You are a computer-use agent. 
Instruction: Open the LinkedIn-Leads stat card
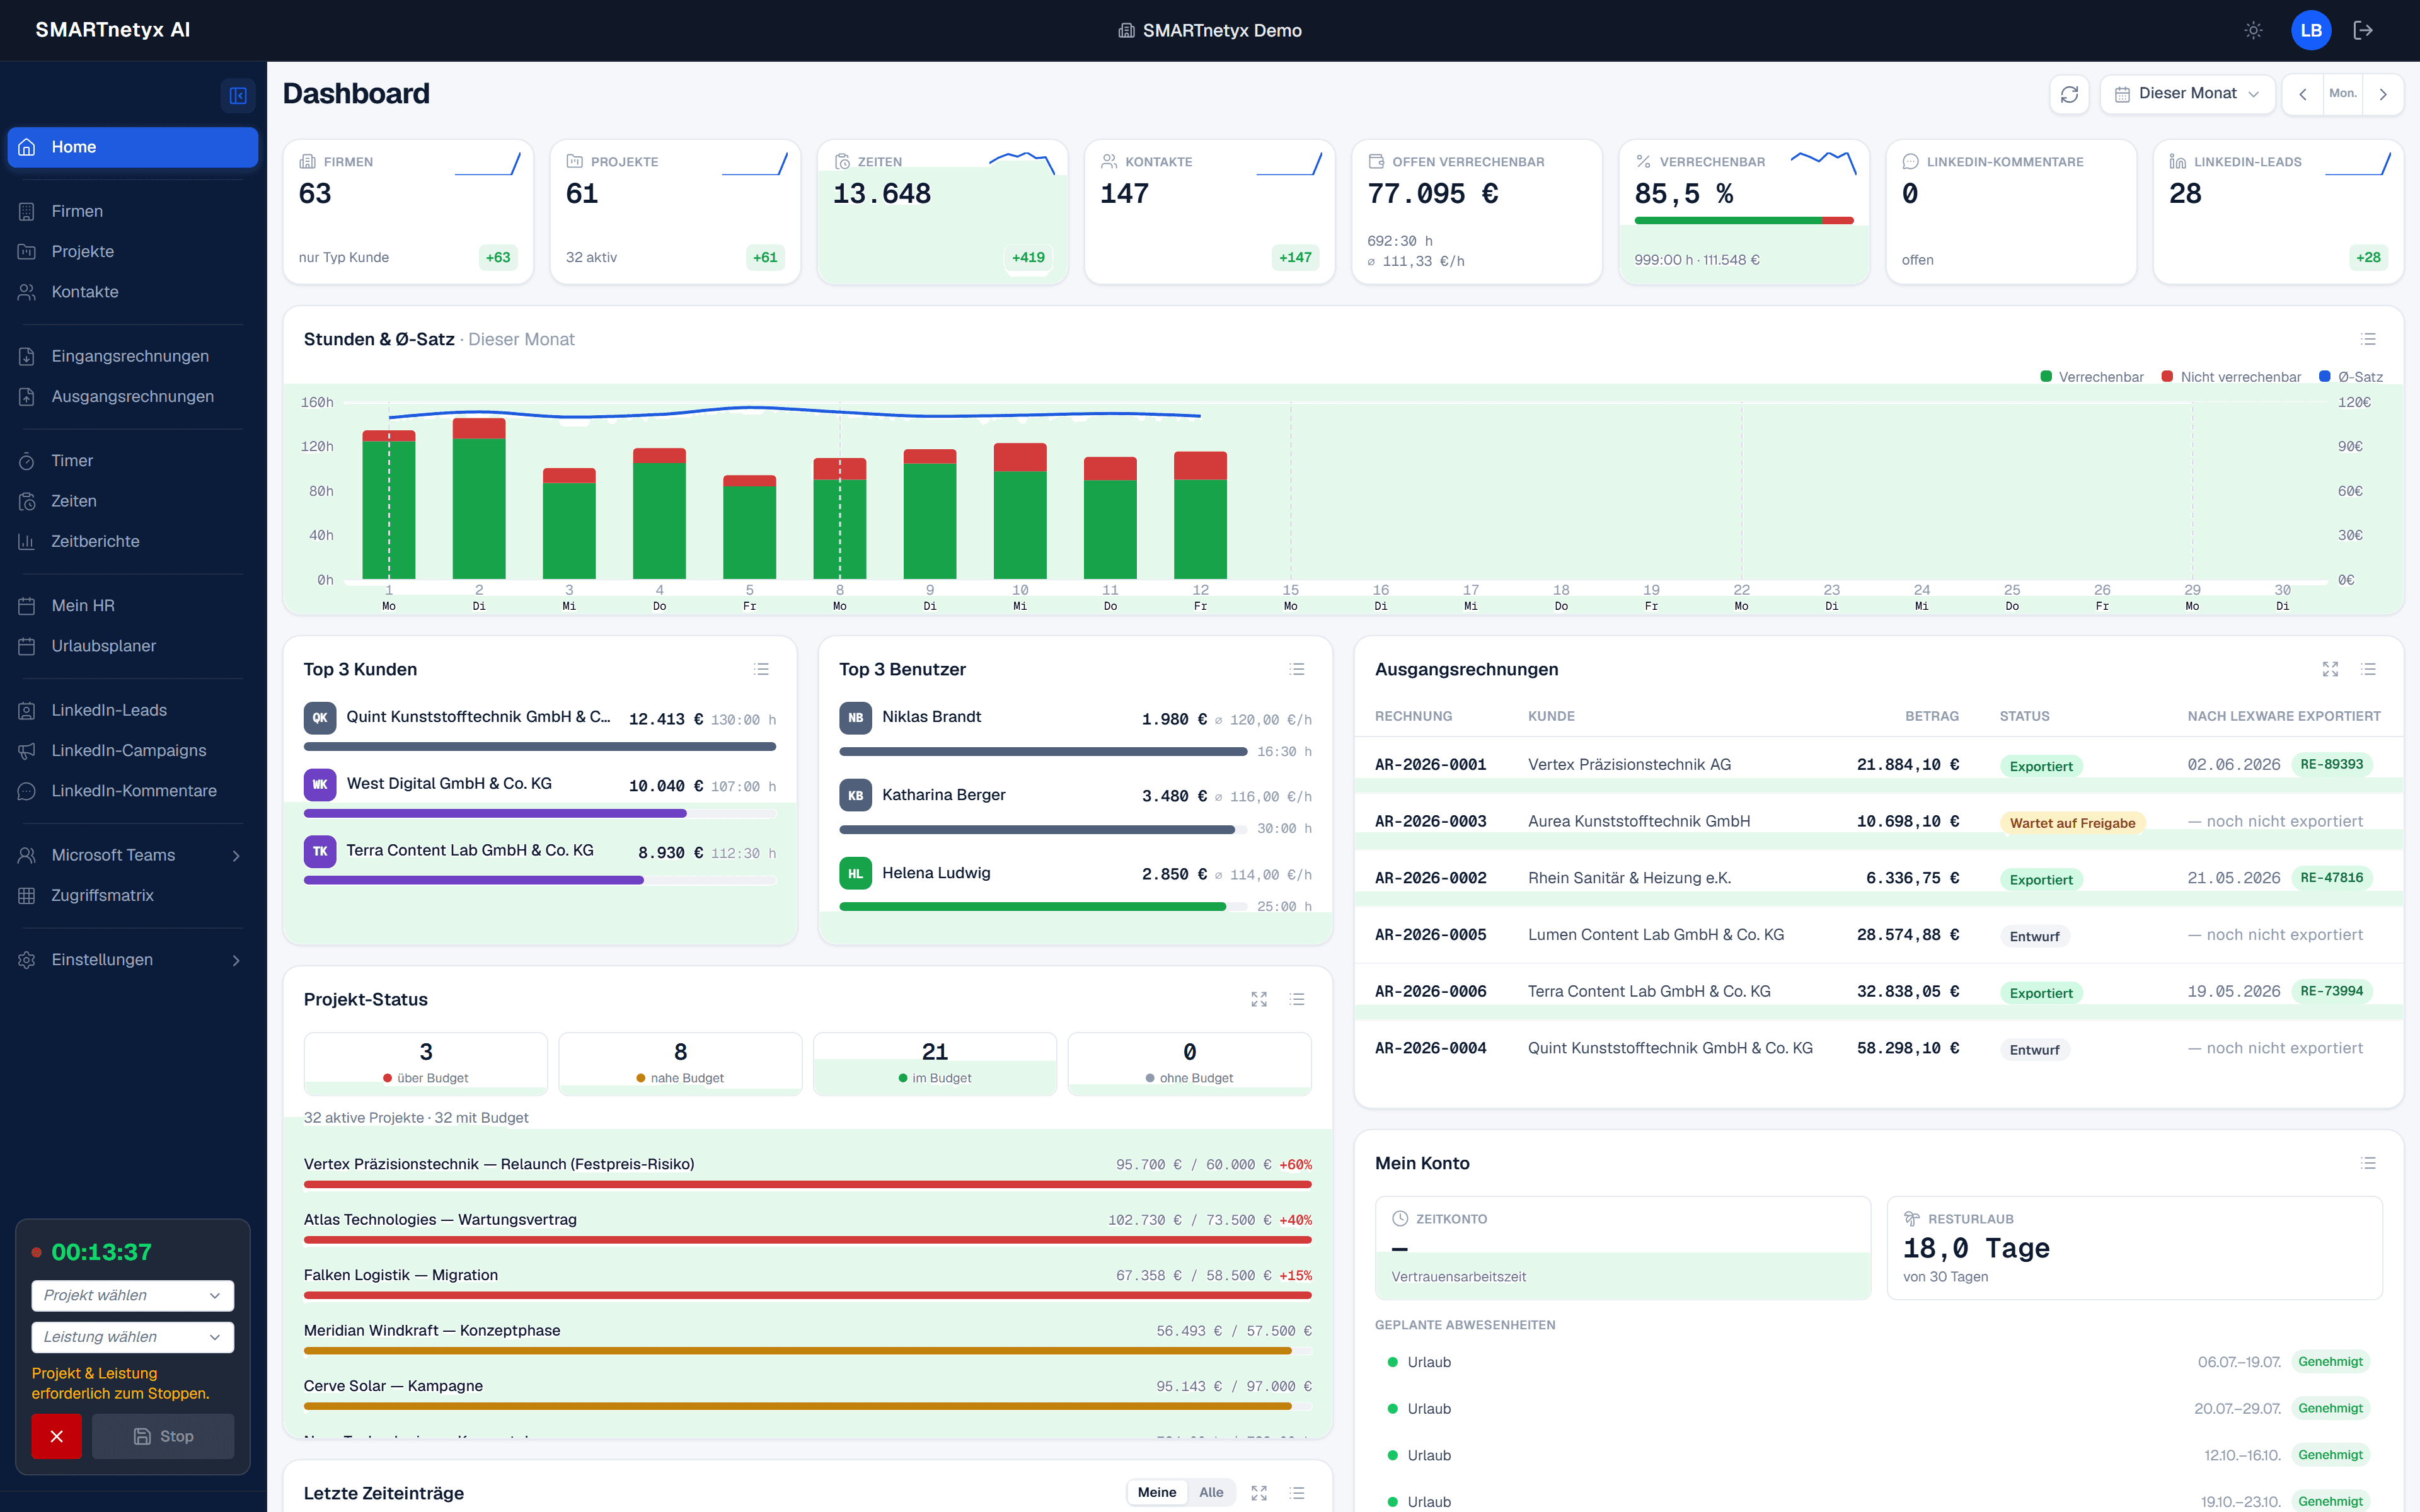click(x=2278, y=212)
